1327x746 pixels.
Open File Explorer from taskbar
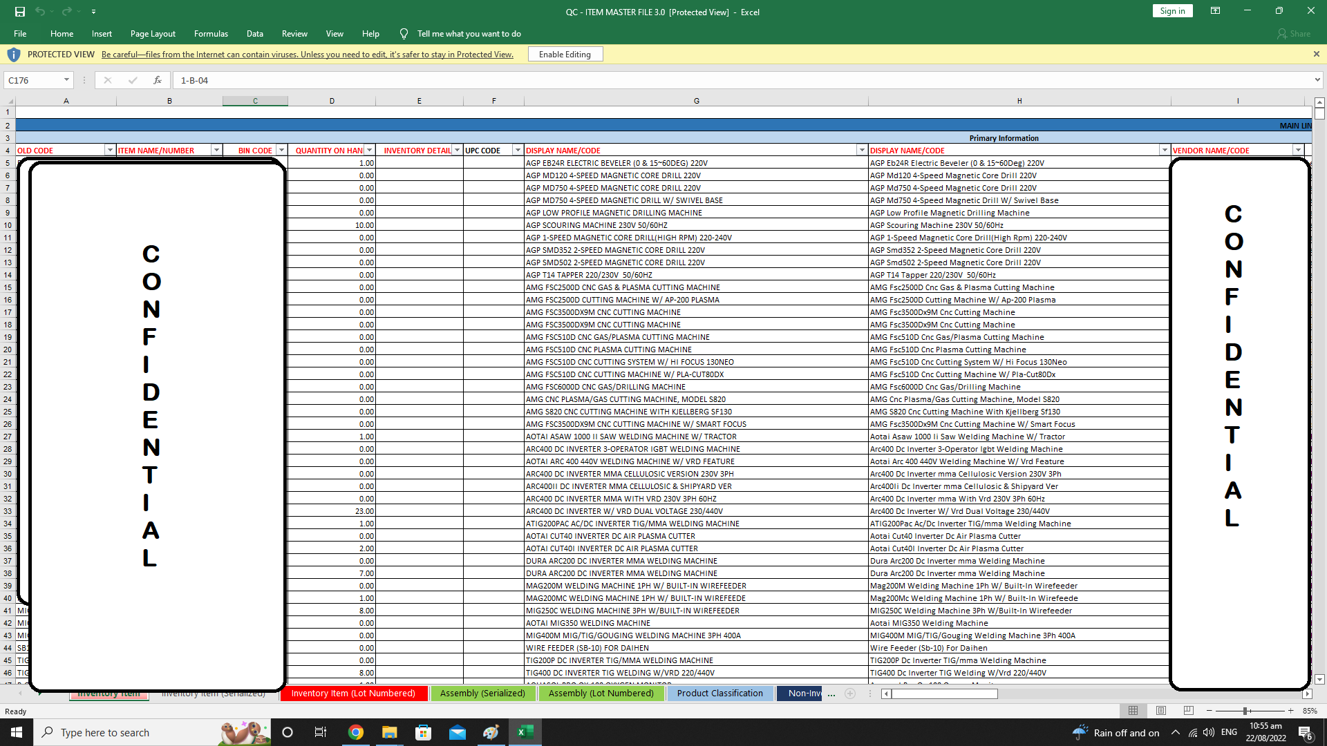point(389,732)
